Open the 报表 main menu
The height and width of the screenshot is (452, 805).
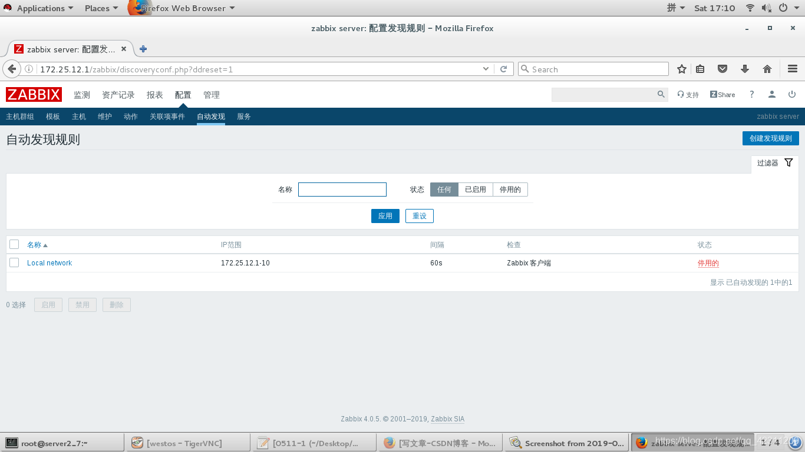(155, 95)
